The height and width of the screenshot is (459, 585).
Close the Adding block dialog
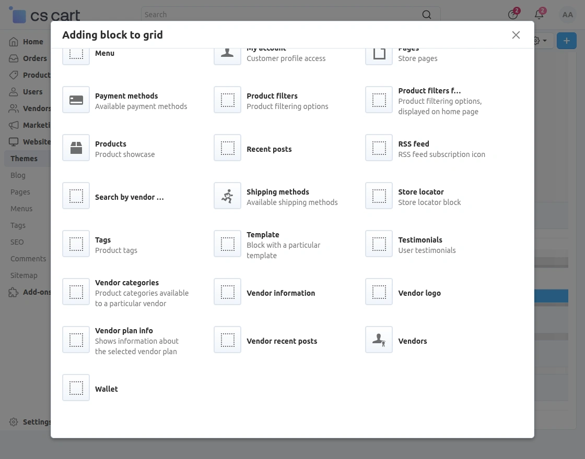point(516,35)
